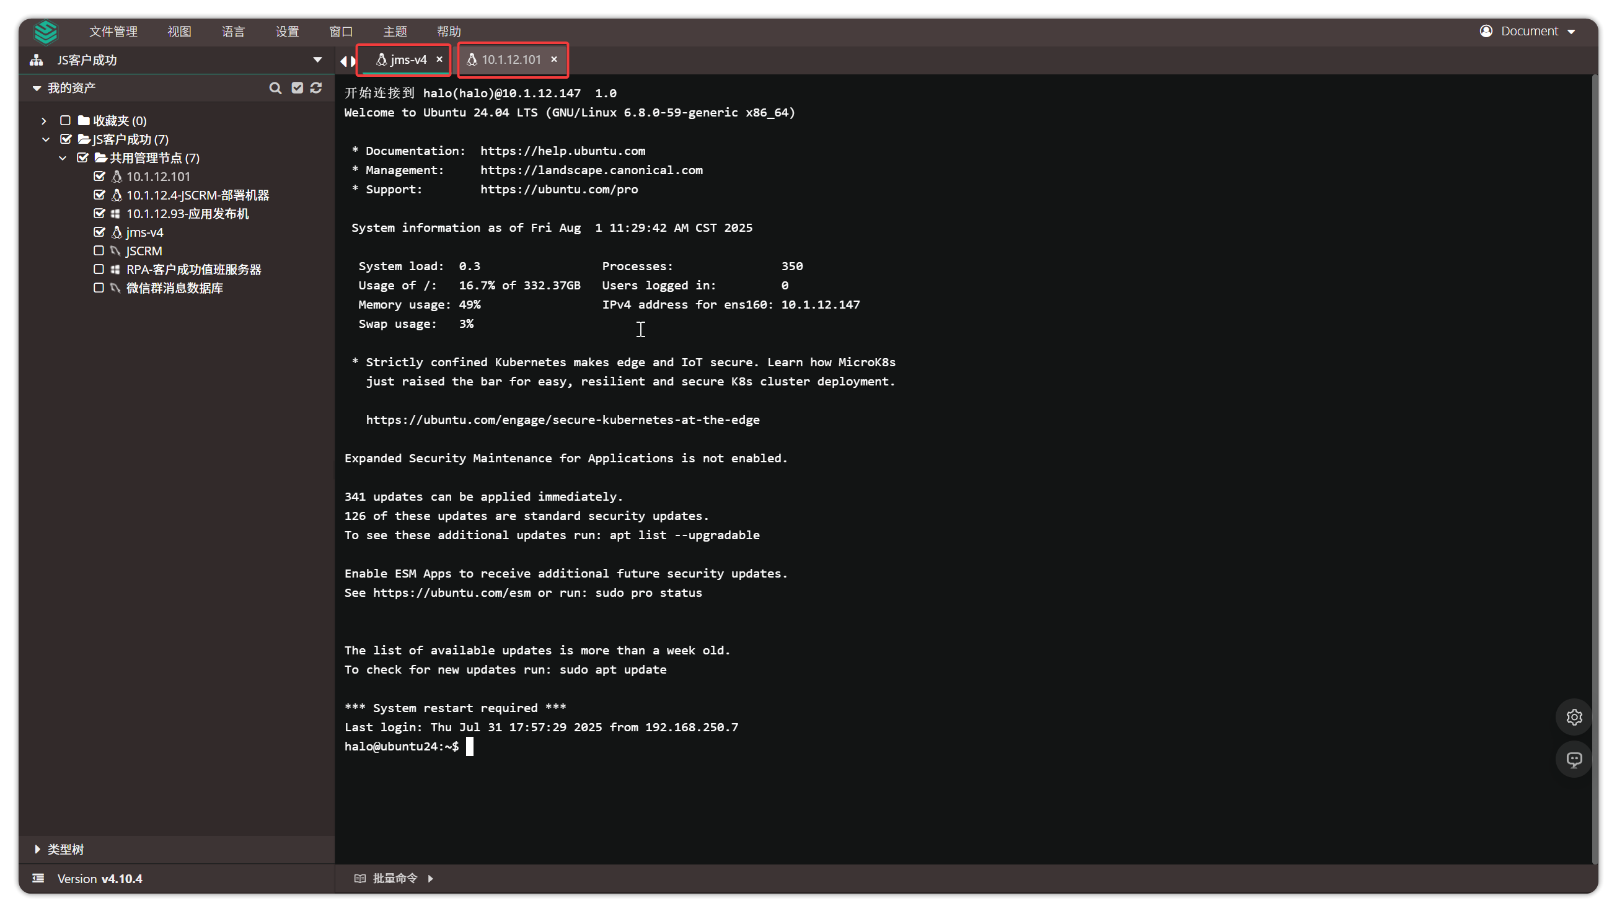The image size is (1617, 906).
Task: Open the chat assistant icon on the right
Action: pos(1574,760)
